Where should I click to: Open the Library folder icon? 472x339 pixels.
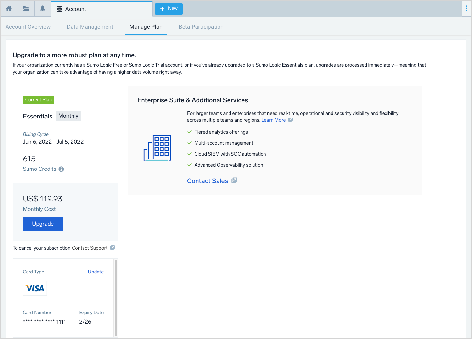coord(26,9)
